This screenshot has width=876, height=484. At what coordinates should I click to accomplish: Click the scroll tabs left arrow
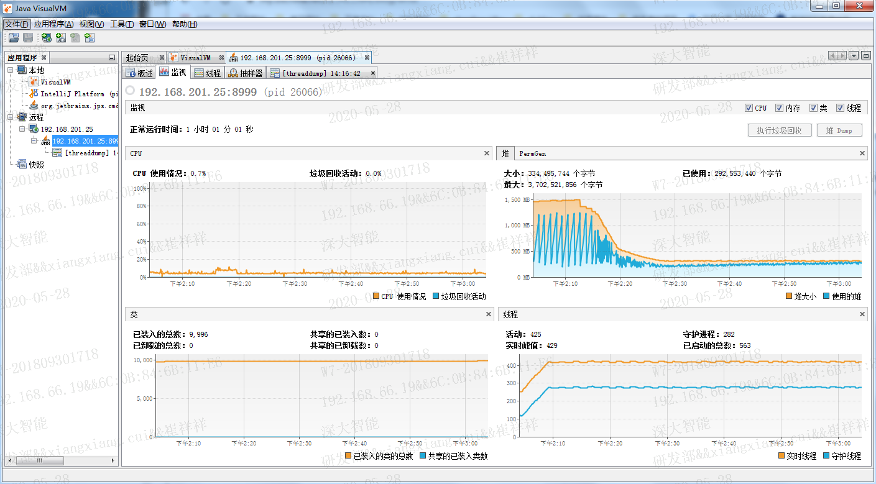pyautogui.click(x=833, y=56)
